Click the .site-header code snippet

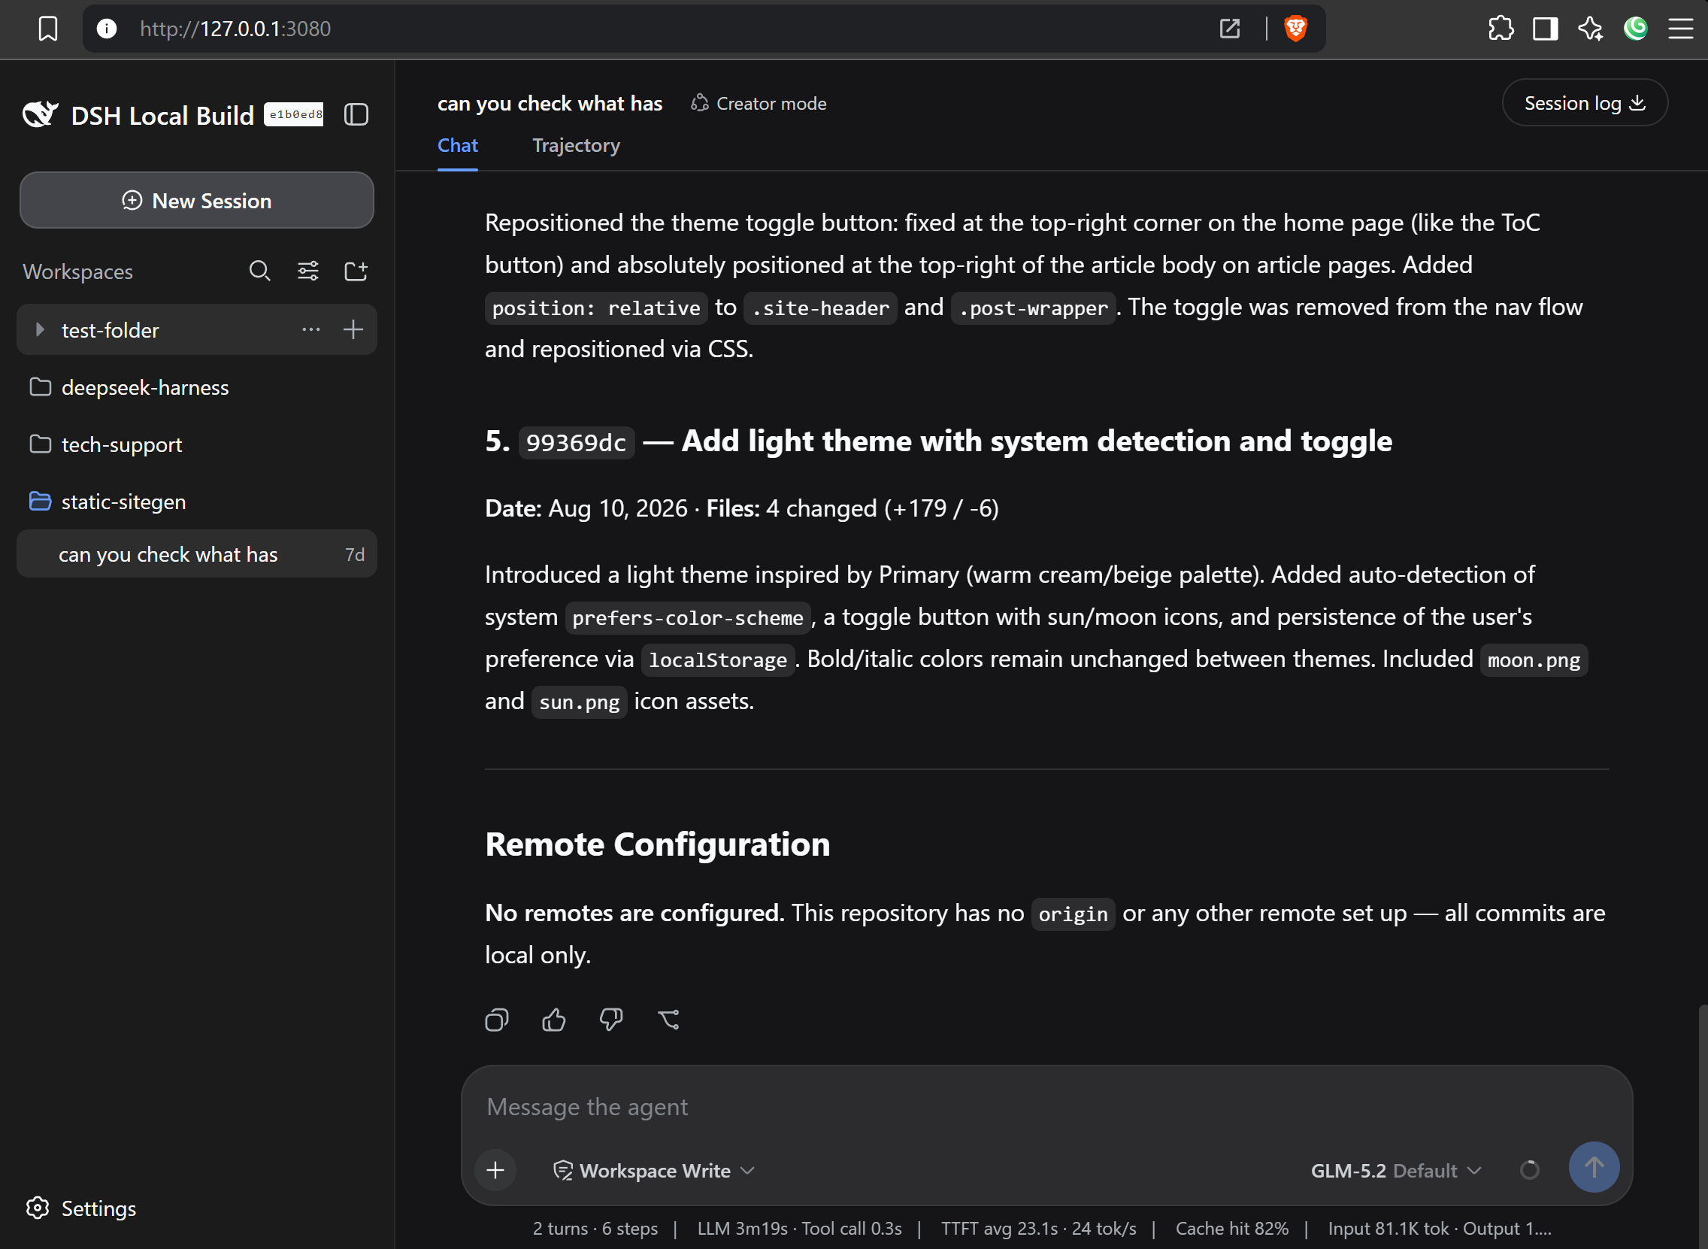pyautogui.click(x=820, y=308)
